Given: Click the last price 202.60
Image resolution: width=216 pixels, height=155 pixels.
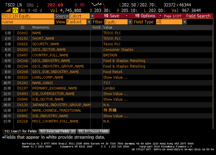Looking at the screenshot, I should 55,5.
